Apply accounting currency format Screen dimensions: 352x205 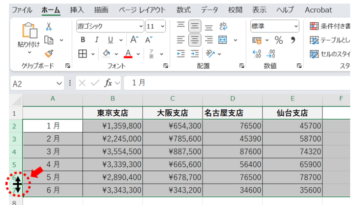click(257, 40)
